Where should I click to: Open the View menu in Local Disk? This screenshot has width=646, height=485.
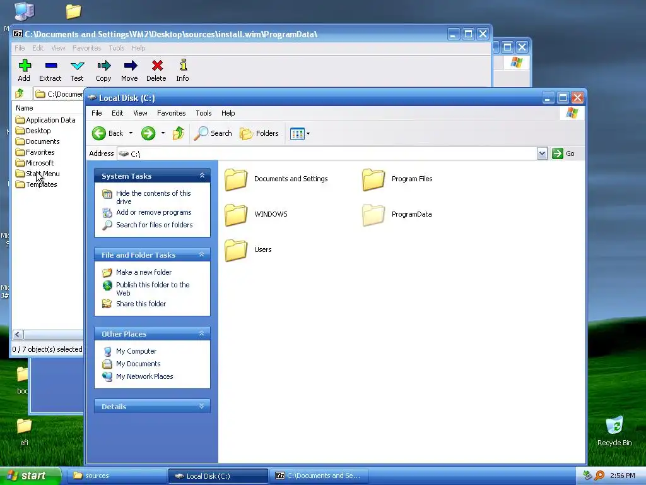pos(140,113)
